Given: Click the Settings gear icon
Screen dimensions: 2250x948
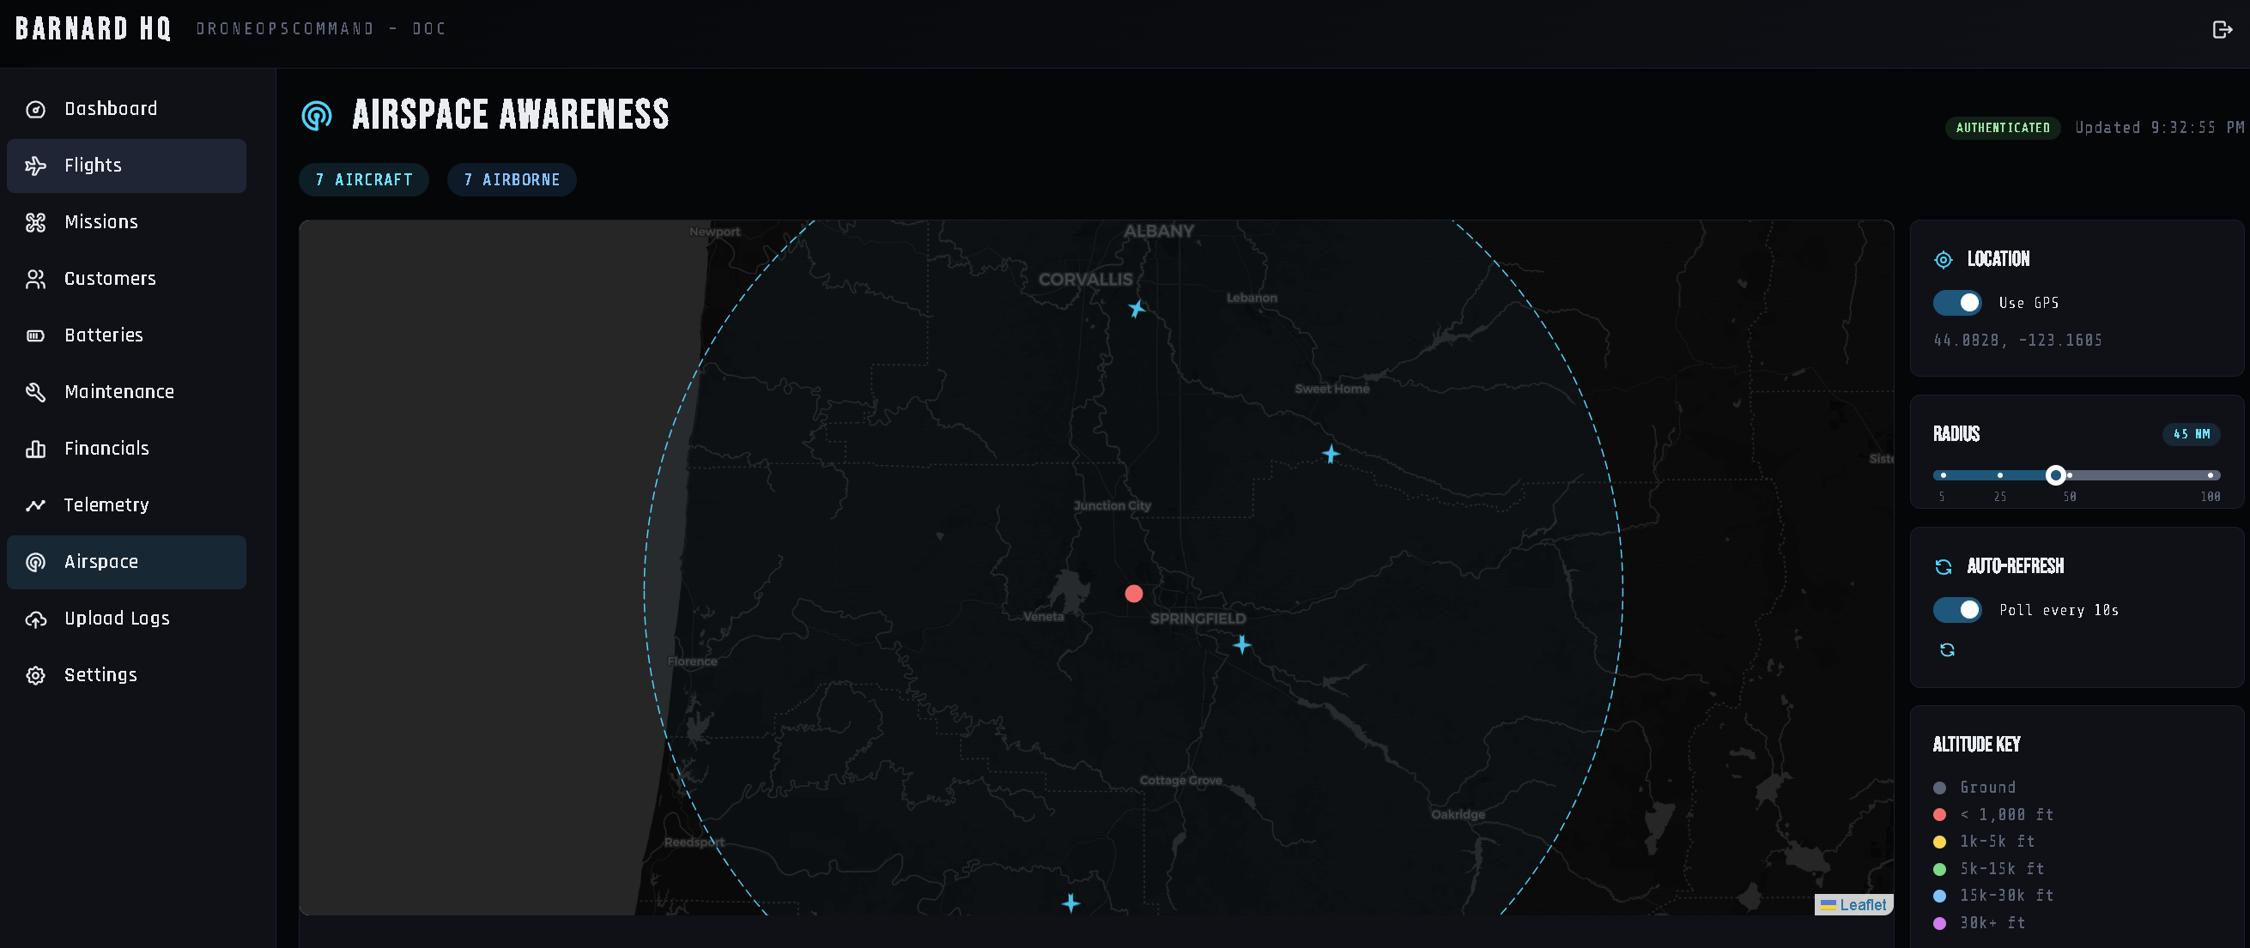Looking at the screenshot, I should point(36,676).
